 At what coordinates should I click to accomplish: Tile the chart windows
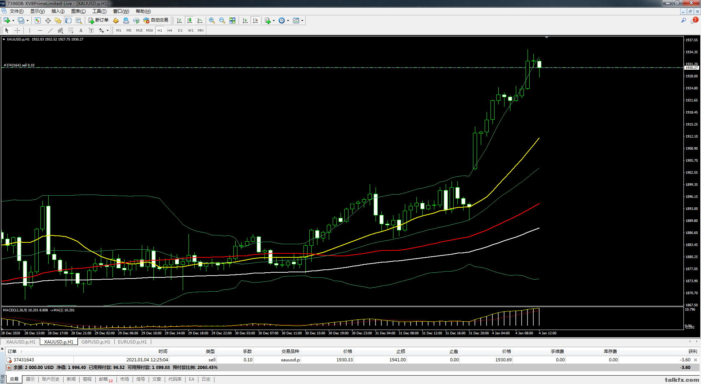(232, 20)
